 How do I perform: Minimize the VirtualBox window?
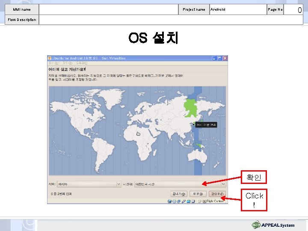(x=215, y=58)
